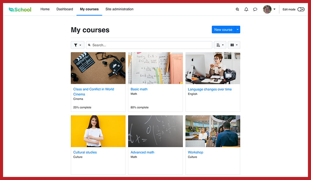Click the New course button
This screenshot has width=311, height=180.
pos(223,30)
